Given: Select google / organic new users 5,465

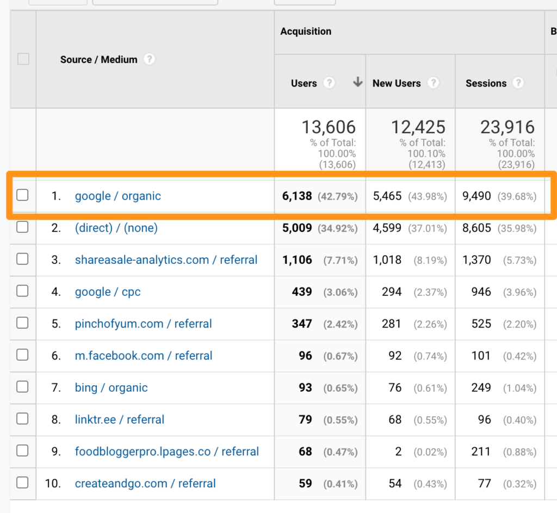Looking at the screenshot, I should pos(387,196).
